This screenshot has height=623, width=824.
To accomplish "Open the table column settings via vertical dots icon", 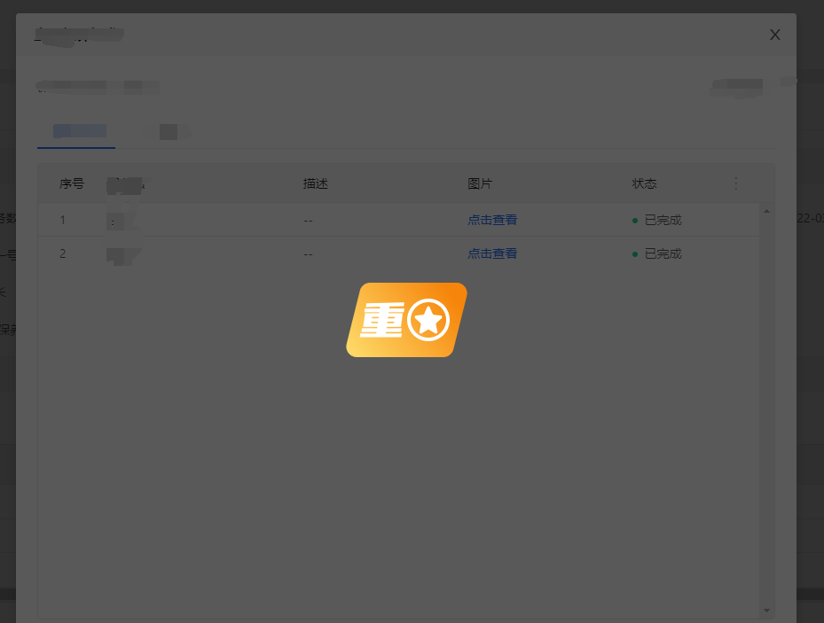I will pos(736,183).
